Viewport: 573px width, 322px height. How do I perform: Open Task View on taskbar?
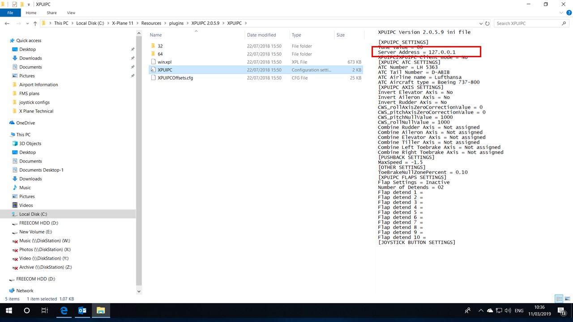coord(44,310)
